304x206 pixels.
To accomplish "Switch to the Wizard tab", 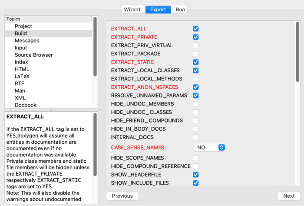I will (x=132, y=10).
